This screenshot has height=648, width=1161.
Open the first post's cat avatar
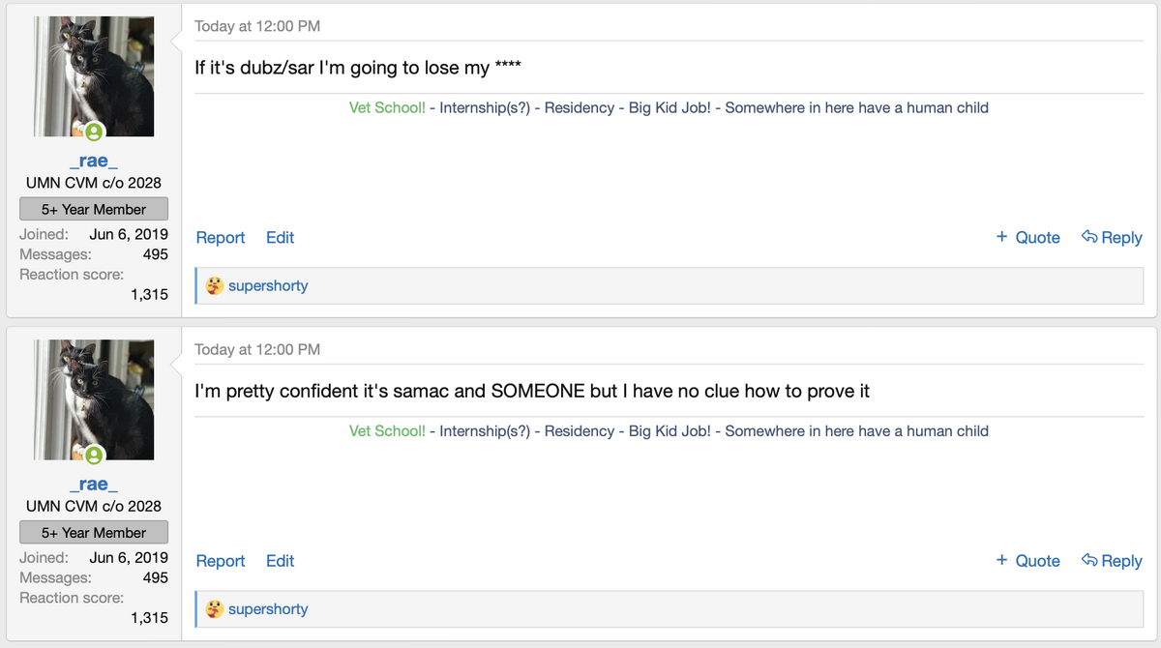pyautogui.click(x=94, y=77)
